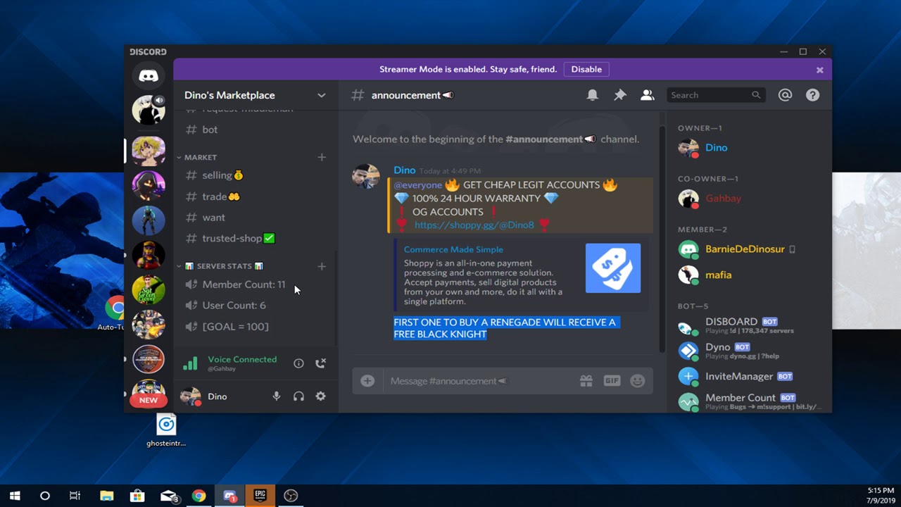This screenshot has height=507, width=901.
Task: Open the Mail app on the taskbar
Action: pyautogui.click(x=168, y=496)
